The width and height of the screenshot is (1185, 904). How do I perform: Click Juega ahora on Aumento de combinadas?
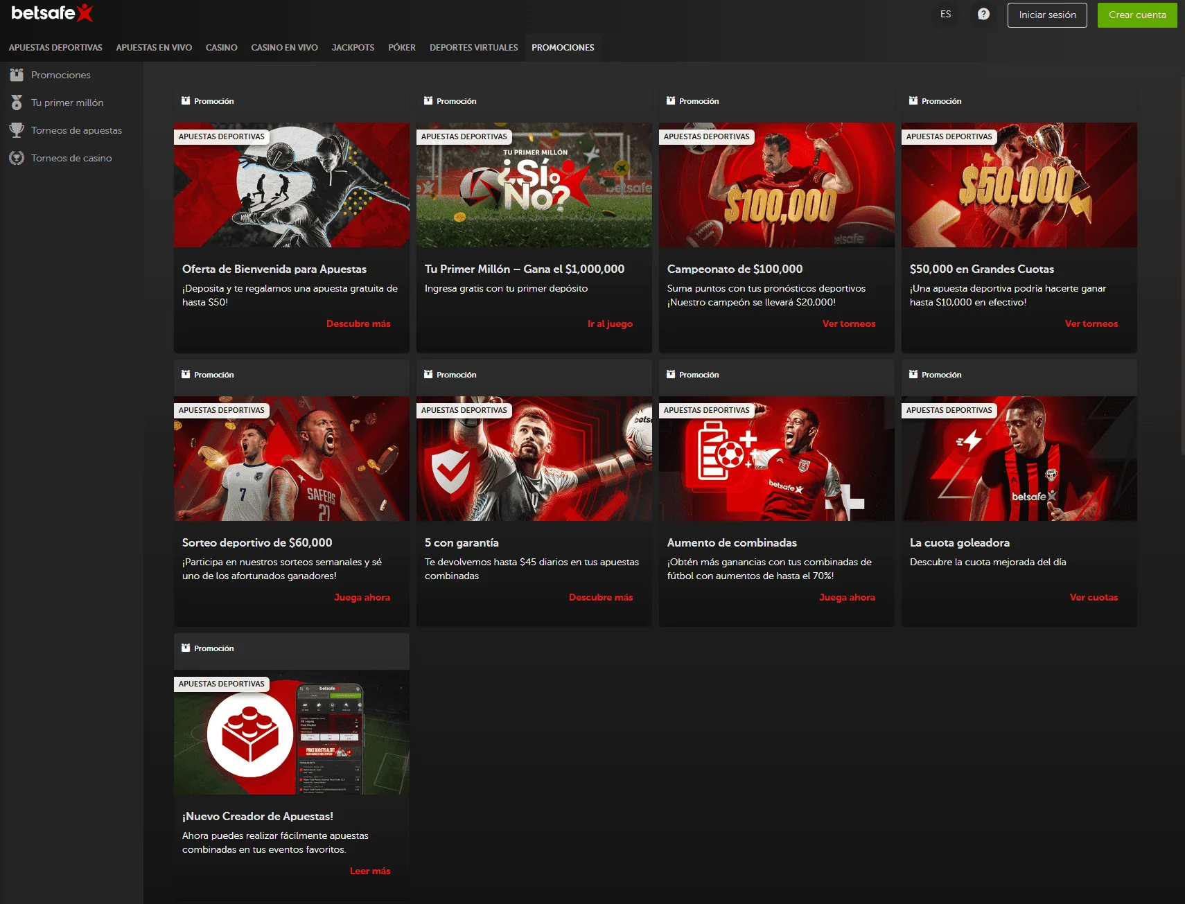847,597
